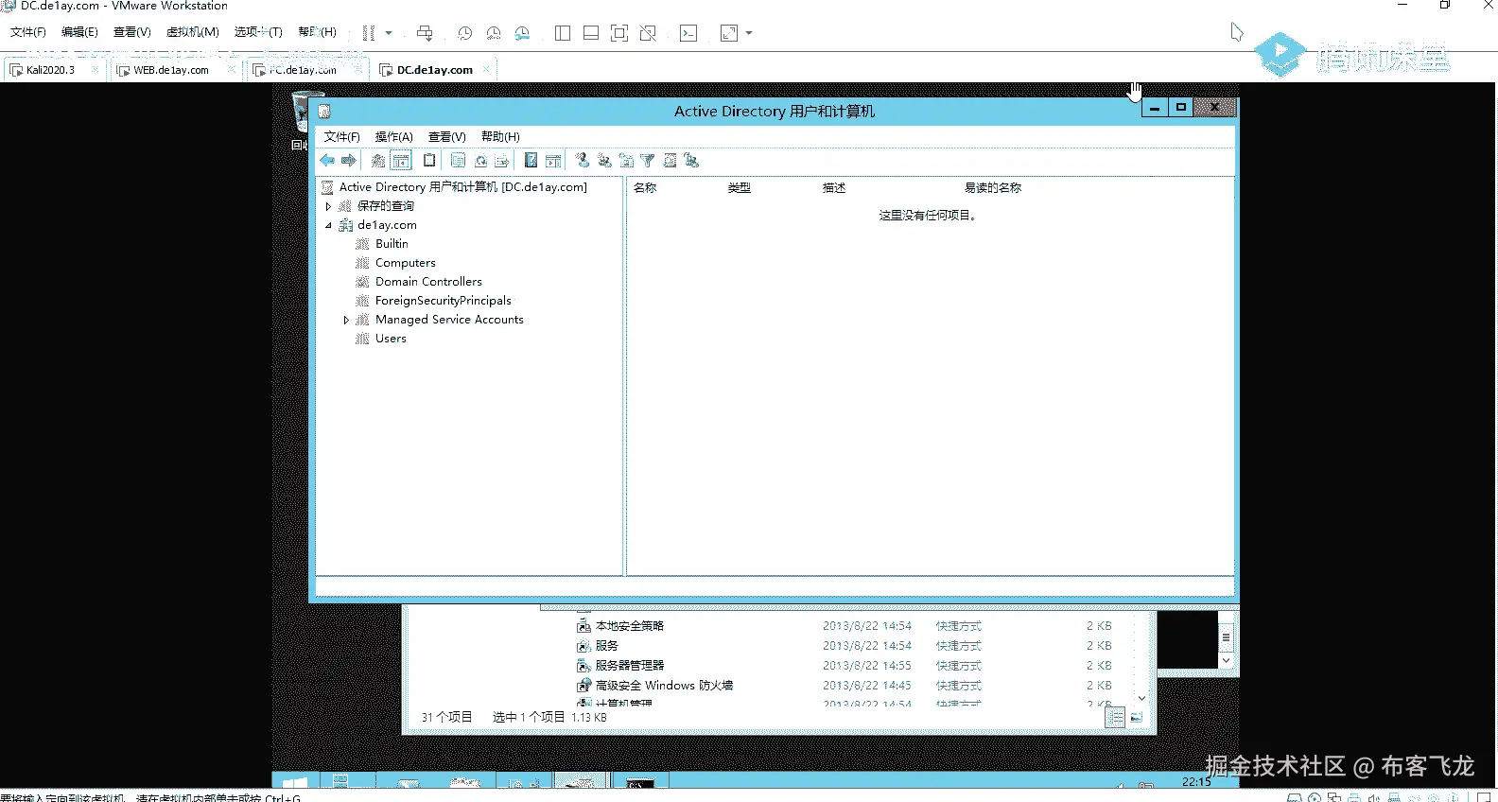Click the Back arrow in AD toolbar
This screenshot has width=1498, height=802.
(327, 161)
